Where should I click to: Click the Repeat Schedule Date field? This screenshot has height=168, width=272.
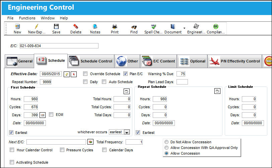click(164, 123)
